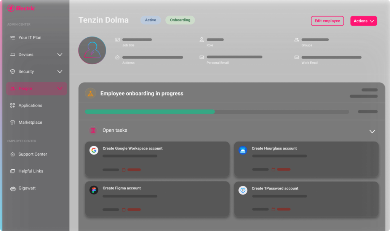Click the Figma app icon
This screenshot has width=390, height=231.
[x=94, y=190]
